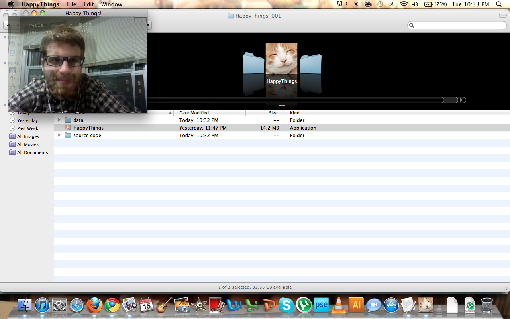Launch VLC media player from the dock

[x=339, y=305]
